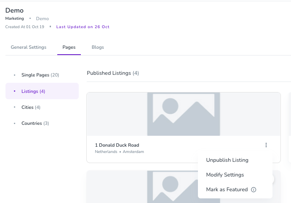Click the info icon beside Mark as Featured
This screenshot has height=203, width=291.
click(254, 190)
